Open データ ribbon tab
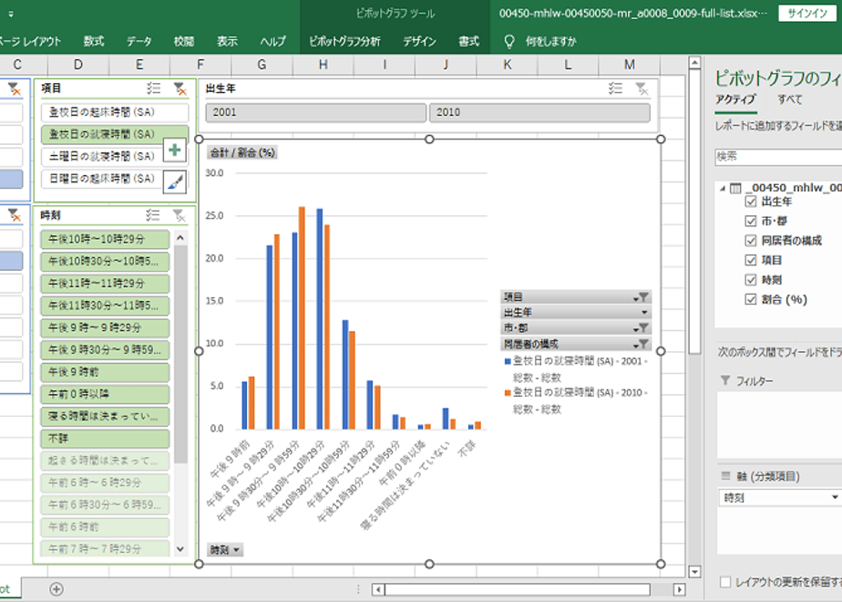The height and width of the screenshot is (602, 842). click(x=139, y=41)
